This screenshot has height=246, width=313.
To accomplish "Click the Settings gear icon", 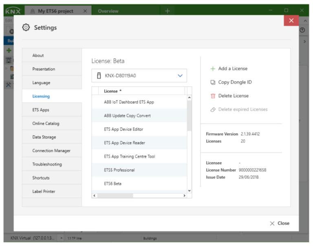I will [x=26, y=27].
